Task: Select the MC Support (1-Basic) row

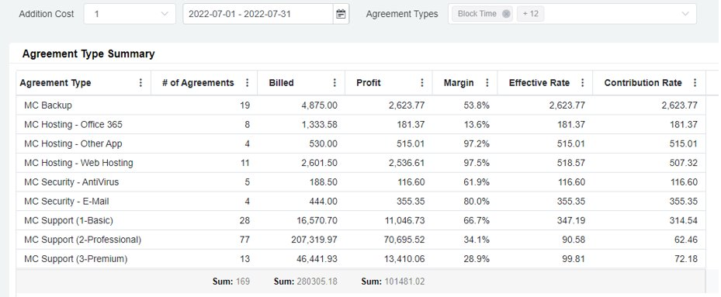Action: click(361, 221)
